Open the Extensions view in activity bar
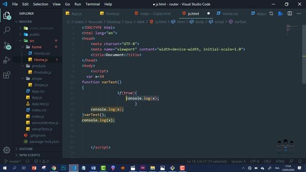The width and height of the screenshot is (306, 172). tap(7, 75)
